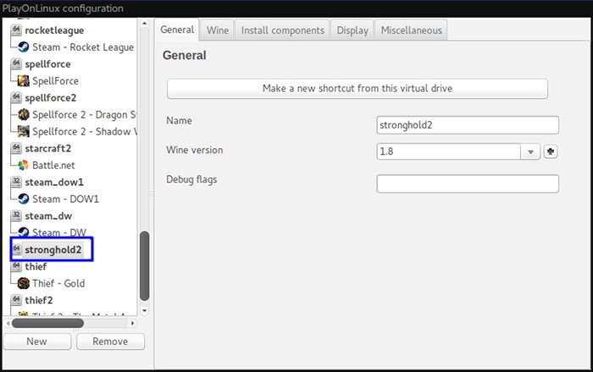Select the Steam - DW shortcut
The width and height of the screenshot is (593, 372).
tap(59, 232)
